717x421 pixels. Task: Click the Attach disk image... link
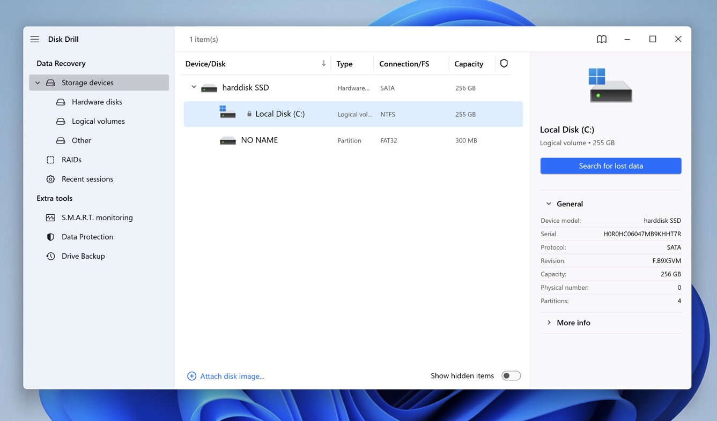pos(232,376)
